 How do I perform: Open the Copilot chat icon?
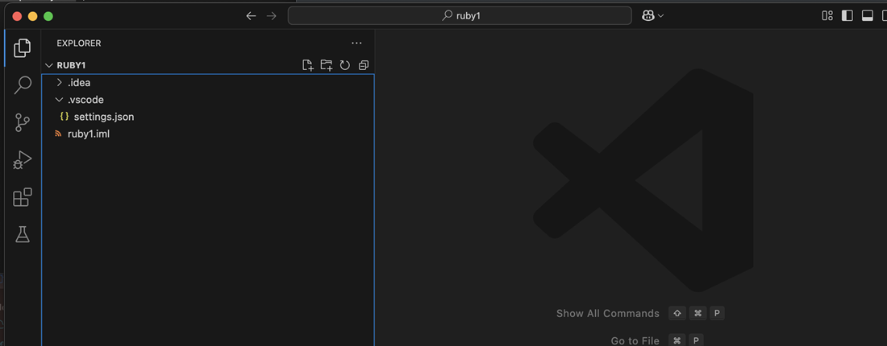(x=648, y=16)
